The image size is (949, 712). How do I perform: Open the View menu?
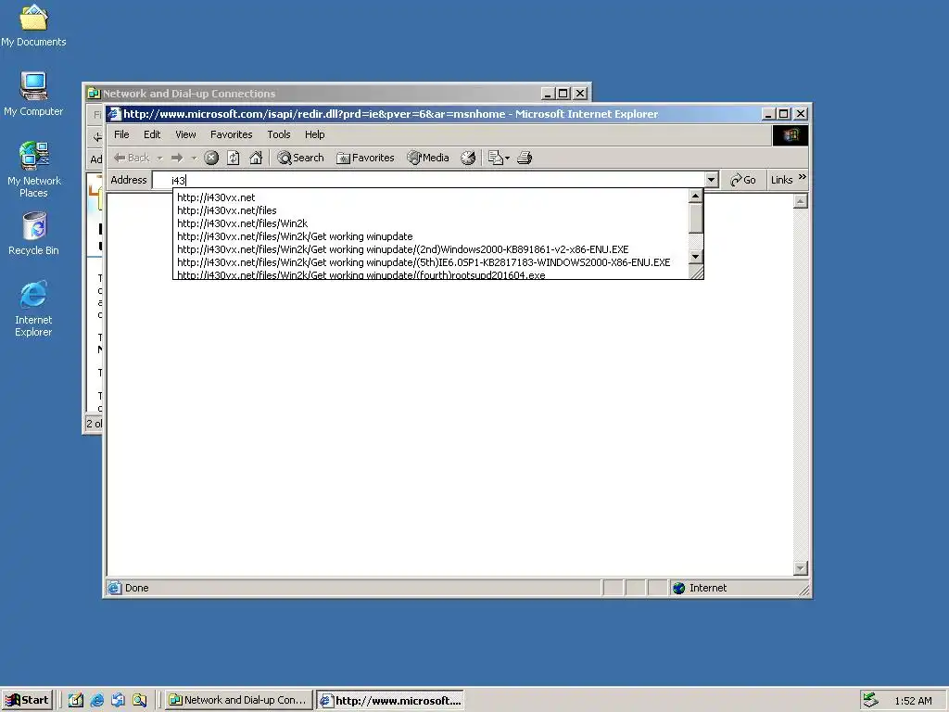coord(185,134)
